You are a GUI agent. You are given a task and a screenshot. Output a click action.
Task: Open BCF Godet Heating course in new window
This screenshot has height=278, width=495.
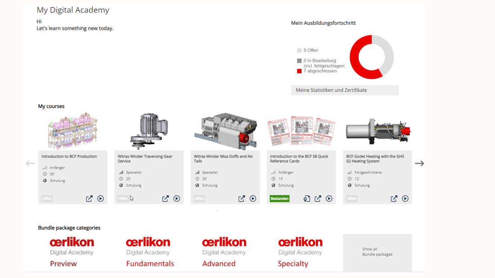tap(394, 198)
